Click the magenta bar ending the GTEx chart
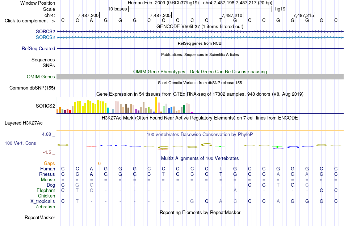The width and height of the screenshot is (344, 226). [192, 112]
